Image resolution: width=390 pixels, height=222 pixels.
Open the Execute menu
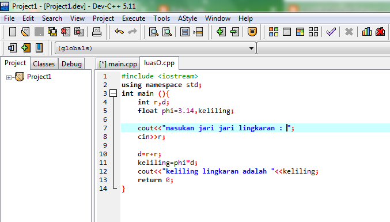click(134, 18)
